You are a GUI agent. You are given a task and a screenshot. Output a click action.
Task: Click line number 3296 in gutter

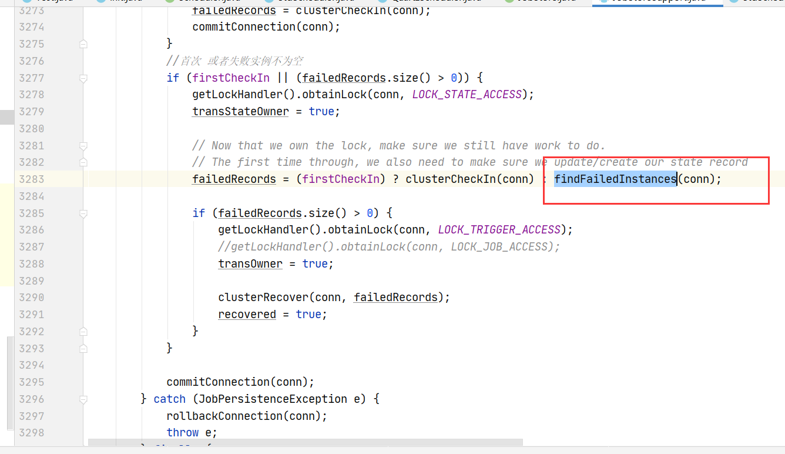(x=32, y=399)
